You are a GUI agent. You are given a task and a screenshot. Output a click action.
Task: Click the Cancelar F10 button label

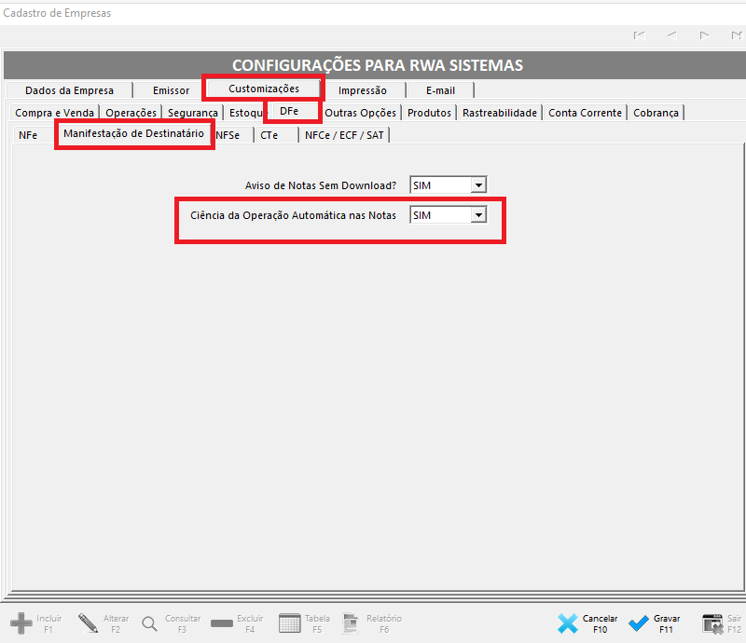click(x=600, y=624)
